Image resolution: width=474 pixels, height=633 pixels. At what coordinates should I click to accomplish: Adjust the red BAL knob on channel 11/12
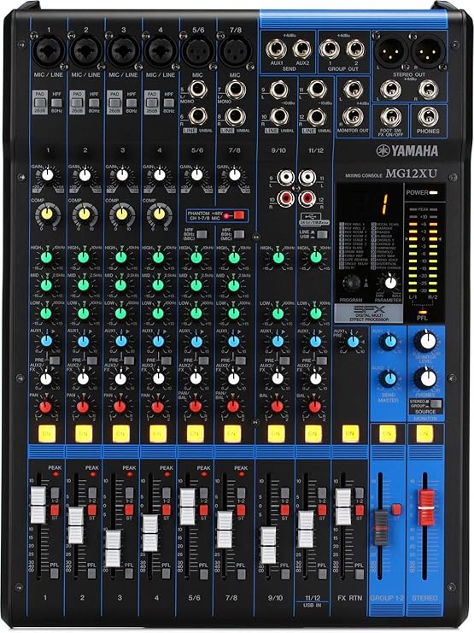pyautogui.click(x=314, y=407)
